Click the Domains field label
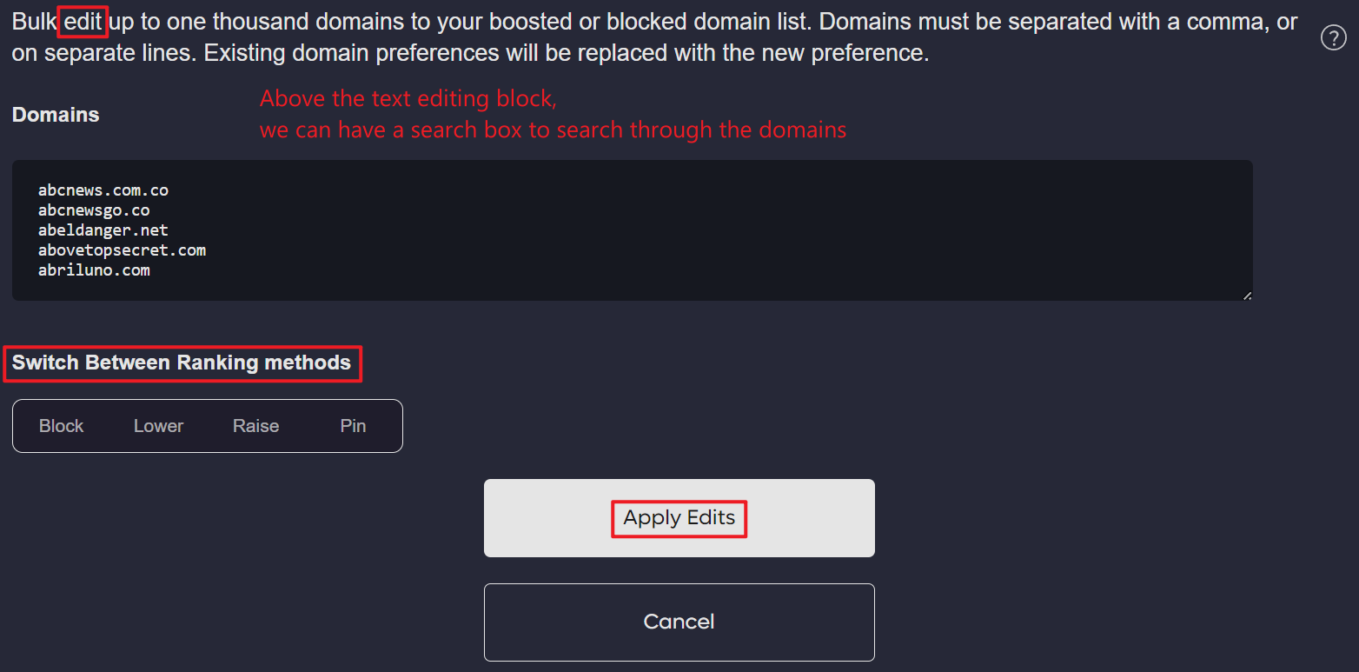Viewport: 1359px width, 672px height. (56, 115)
